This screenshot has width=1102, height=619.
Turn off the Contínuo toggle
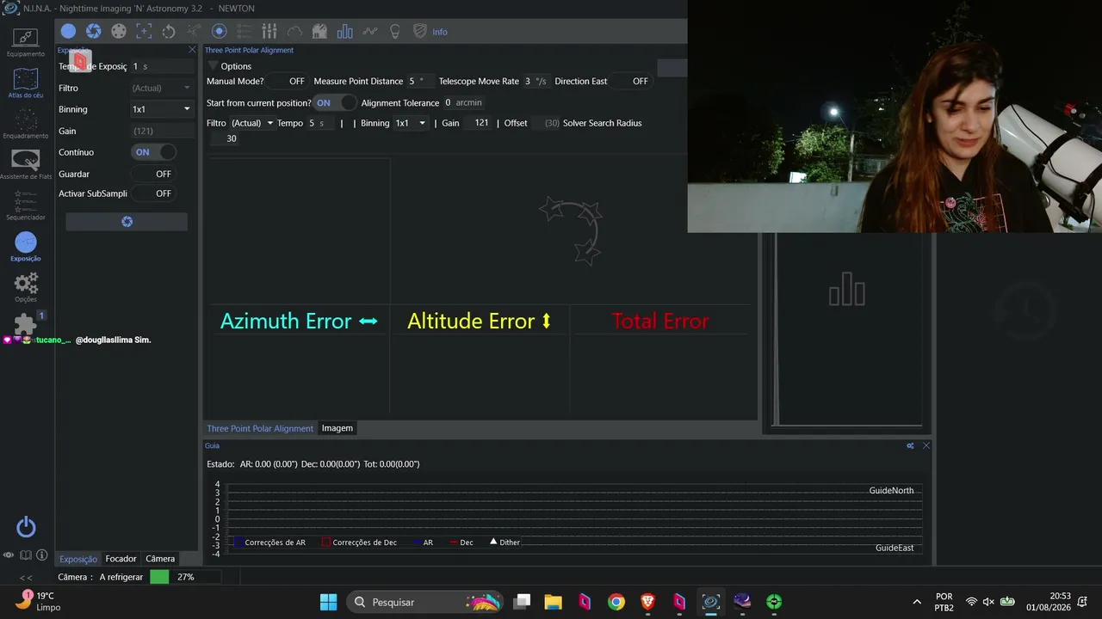pyautogui.click(x=153, y=152)
